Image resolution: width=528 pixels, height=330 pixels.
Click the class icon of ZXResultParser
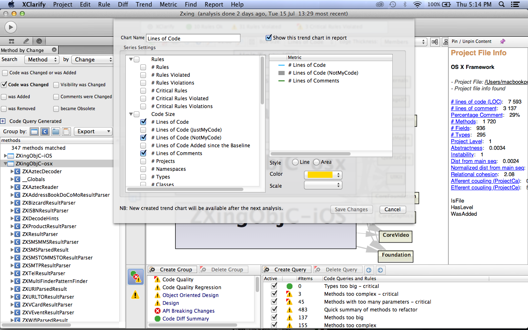[x=18, y=234]
